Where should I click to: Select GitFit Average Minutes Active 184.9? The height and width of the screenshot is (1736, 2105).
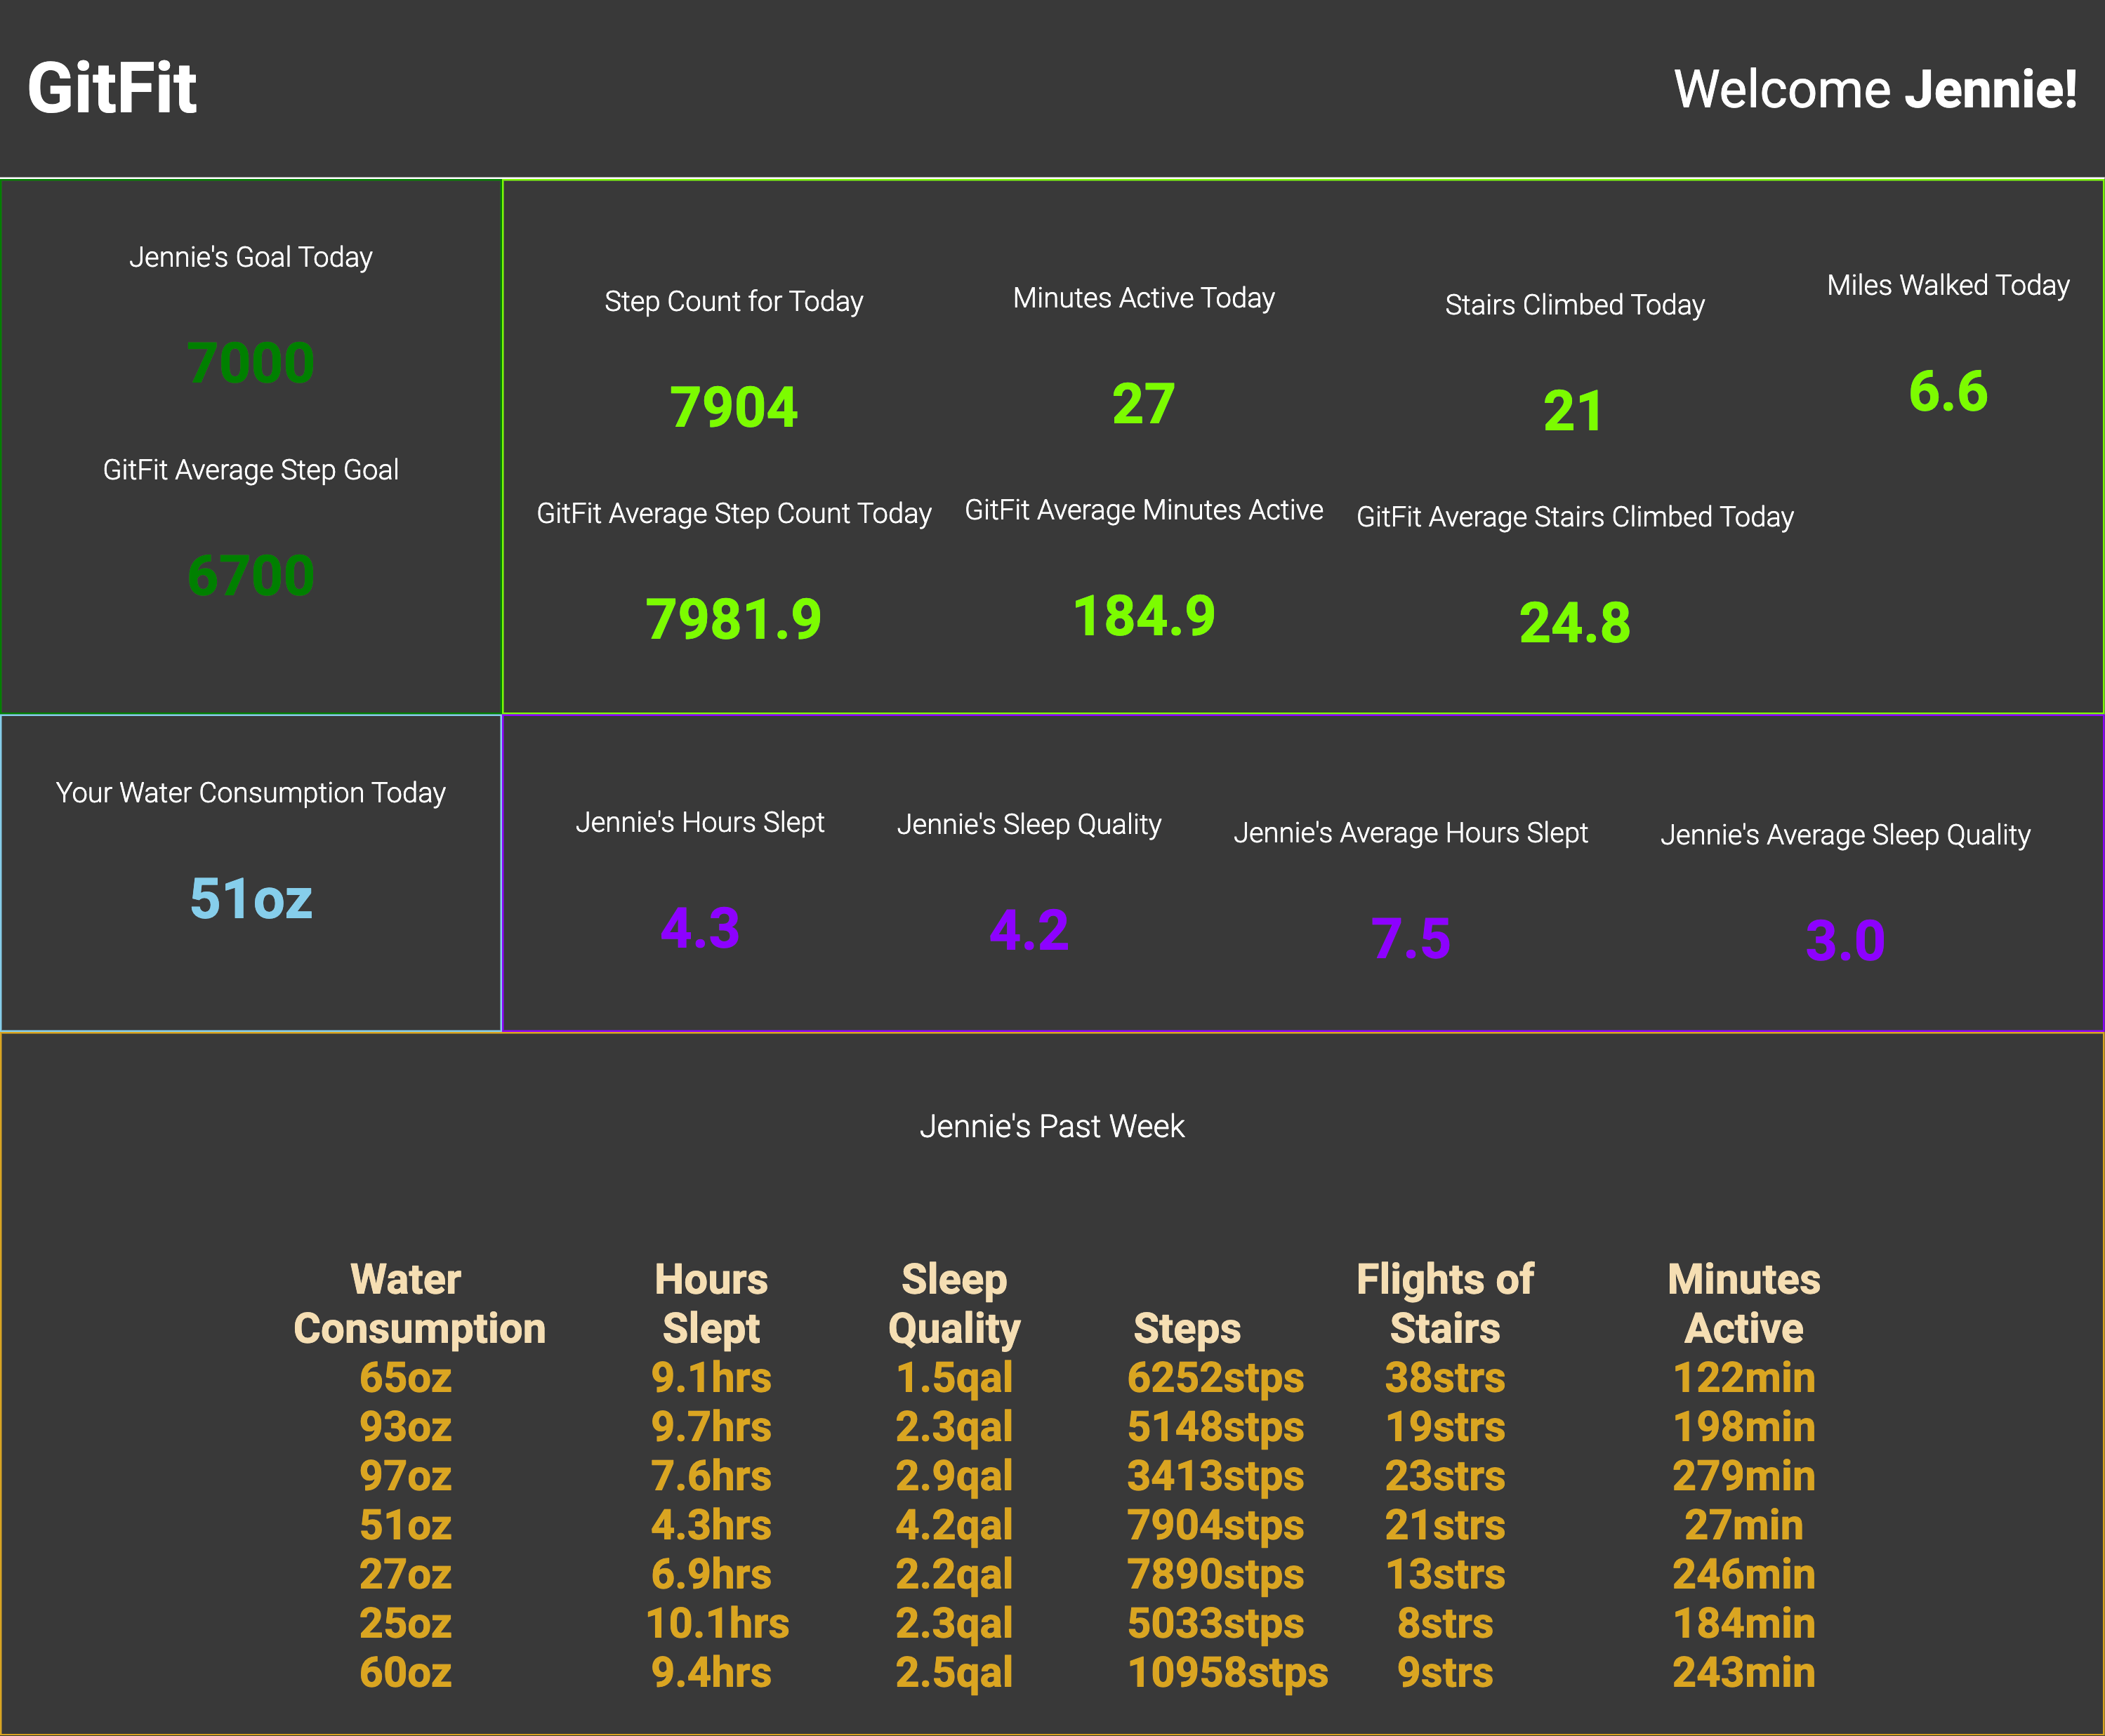click(x=1144, y=615)
